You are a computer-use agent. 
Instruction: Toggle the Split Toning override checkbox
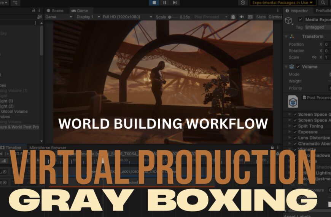pyautogui.click(x=295, y=126)
